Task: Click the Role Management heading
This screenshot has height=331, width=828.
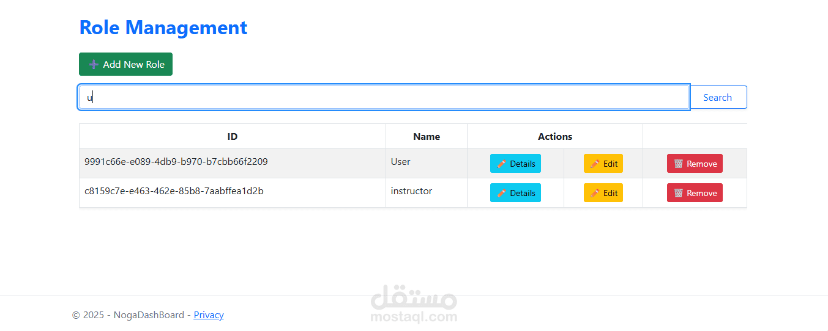Action: point(163,27)
